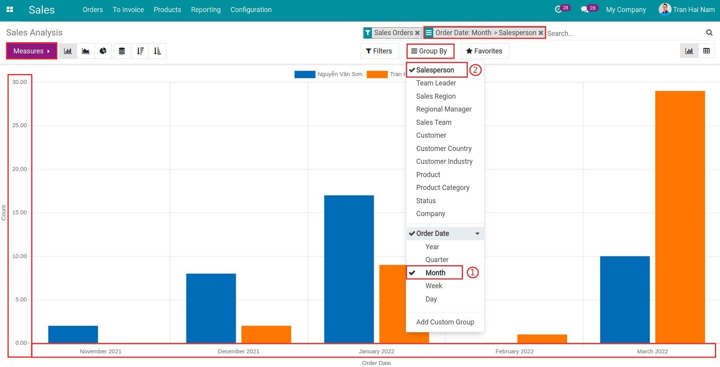Viewport: 720px width, 367px height.
Task: Open the conversations chat icon
Action: coord(584,9)
